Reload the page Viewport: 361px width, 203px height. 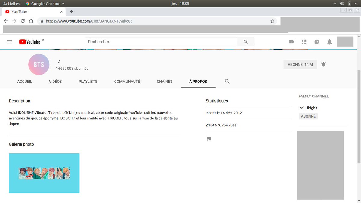click(23, 21)
